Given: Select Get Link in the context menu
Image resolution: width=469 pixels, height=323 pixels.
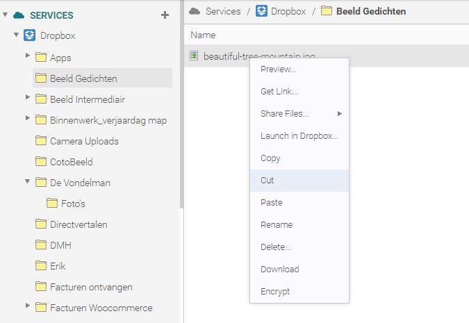Looking at the screenshot, I should 279,92.
